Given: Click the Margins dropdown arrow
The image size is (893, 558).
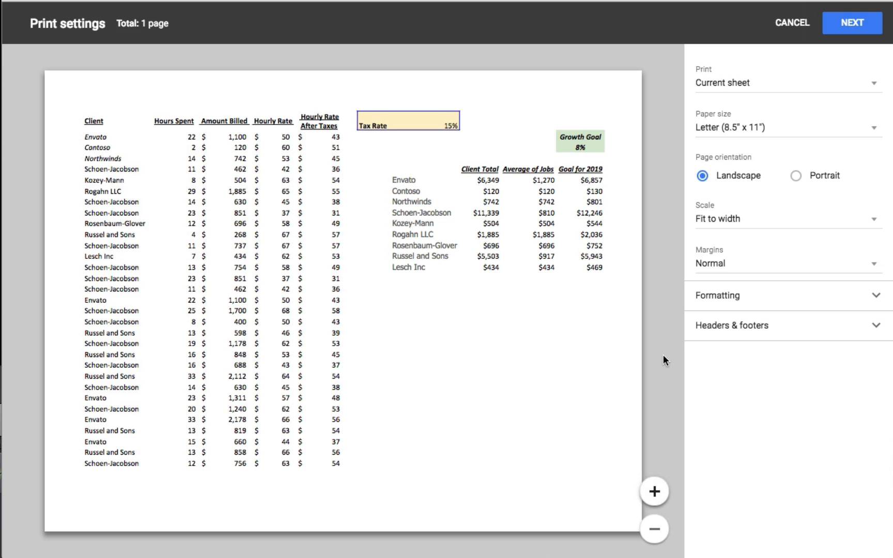Looking at the screenshot, I should click(x=874, y=263).
